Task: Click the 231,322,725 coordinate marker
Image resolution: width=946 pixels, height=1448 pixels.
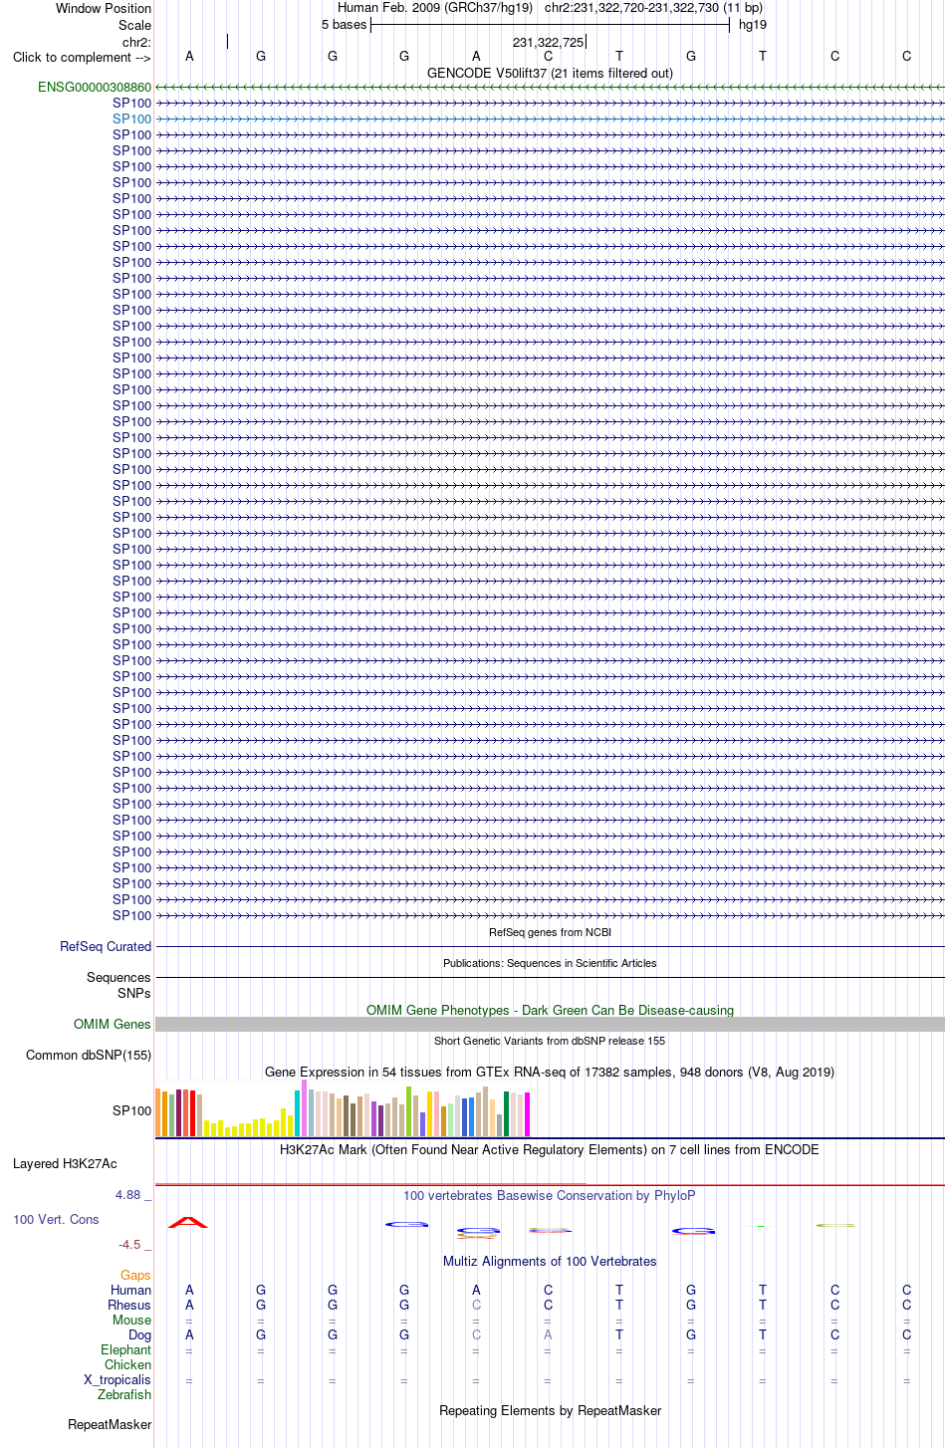Action: (x=548, y=43)
